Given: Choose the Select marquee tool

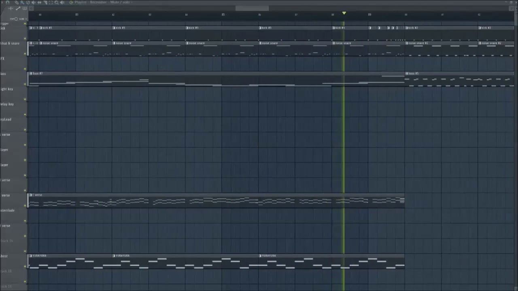Looking at the screenshot, I should pyautogui.click(x=51, y=2).
